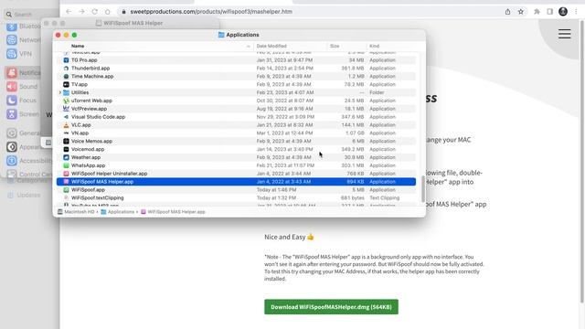Click WiFiSpoof MAS Helper.app in path bar

point(173,212)
